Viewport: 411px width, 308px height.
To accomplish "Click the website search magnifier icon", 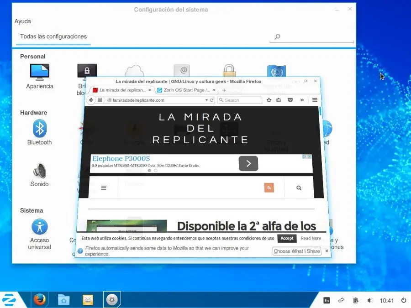I will [299, 188].
